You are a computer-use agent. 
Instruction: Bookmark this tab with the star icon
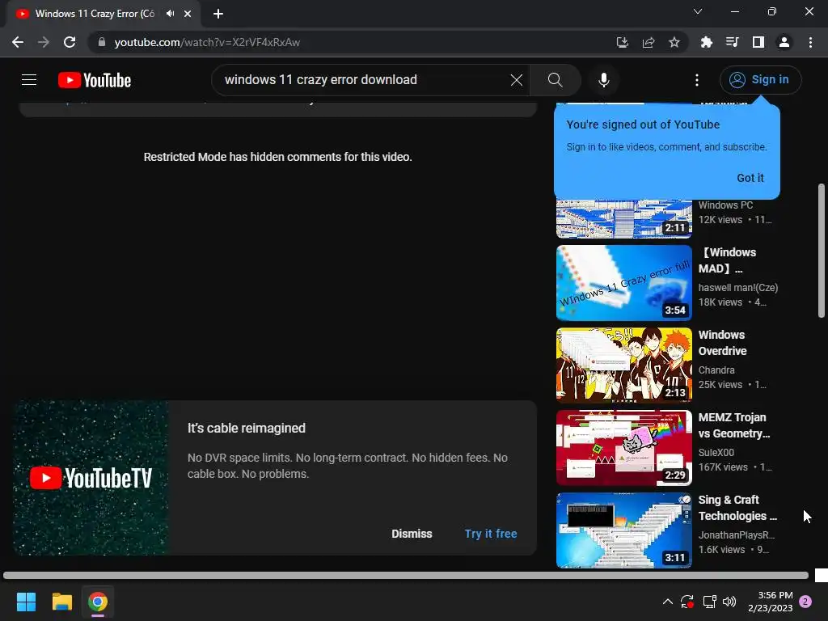674,42
